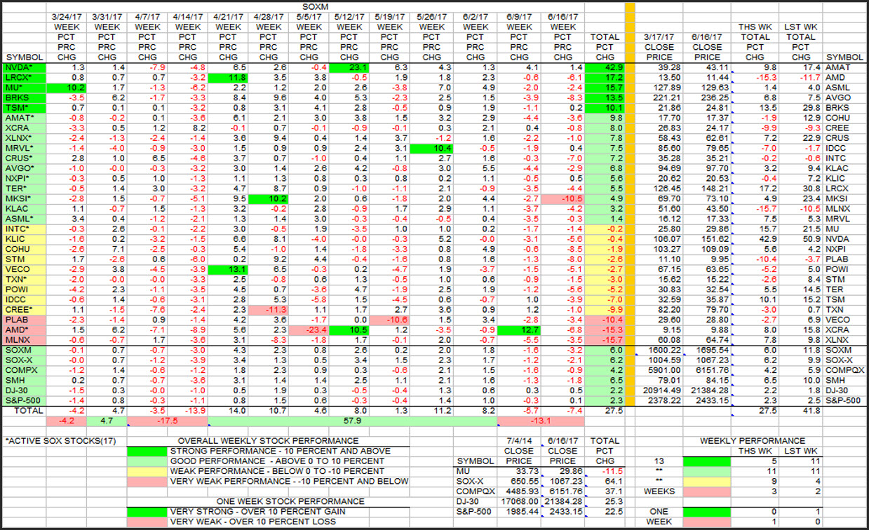This screenshot has height=530, width=869.
Task: Click the red -17.5 summary cell
Action: tap(168, 422)
